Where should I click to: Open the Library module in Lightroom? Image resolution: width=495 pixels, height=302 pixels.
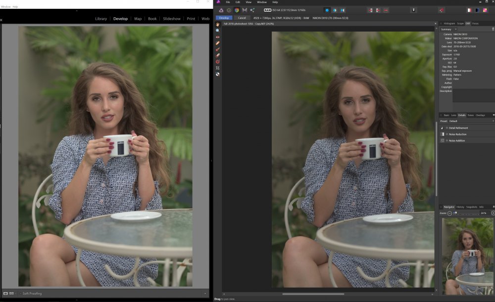[x=101, y=19]
